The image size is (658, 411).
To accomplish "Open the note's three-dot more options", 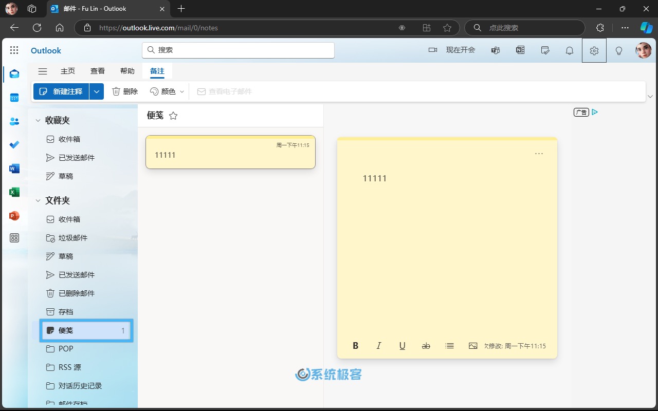I will 539,154.
